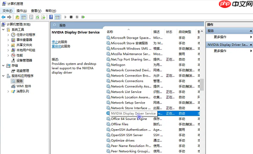Open 更多操作 under the 服务 section

220,37
